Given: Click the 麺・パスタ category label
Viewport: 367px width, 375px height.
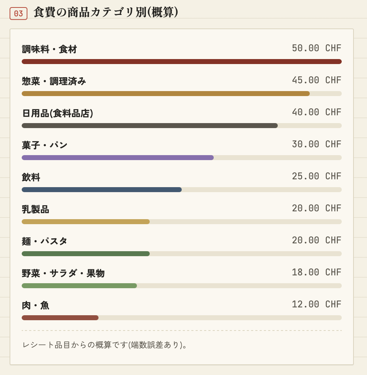Looking at the screenshot, I should (44, 241).
